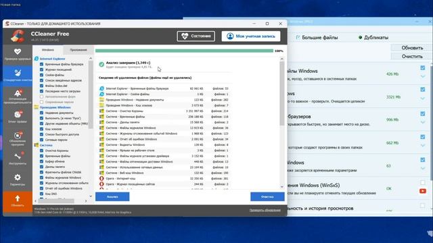Click Очистить button in the background window

click(412, 56)
